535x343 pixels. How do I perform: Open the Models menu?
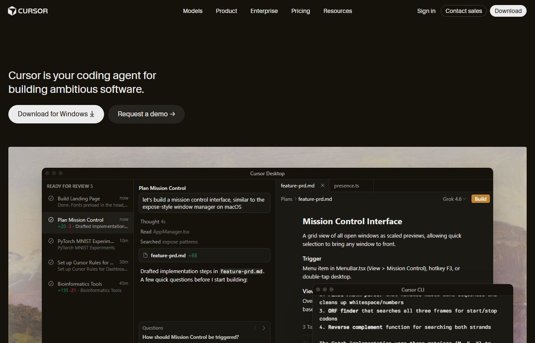tap(193, 11)
